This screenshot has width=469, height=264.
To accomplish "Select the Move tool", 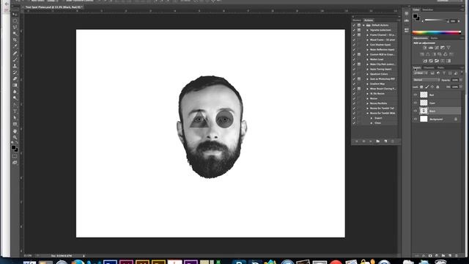I will [x=15, y=15].
